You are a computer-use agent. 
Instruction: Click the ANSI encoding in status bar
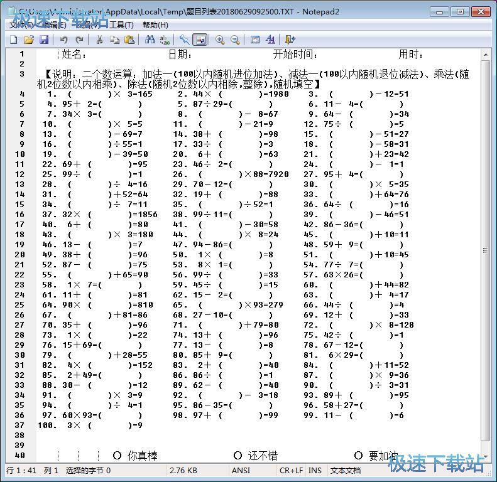[x=241, y=471]
